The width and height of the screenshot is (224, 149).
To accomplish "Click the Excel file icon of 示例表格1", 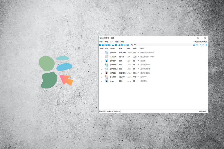I will [x=107, y=65].
